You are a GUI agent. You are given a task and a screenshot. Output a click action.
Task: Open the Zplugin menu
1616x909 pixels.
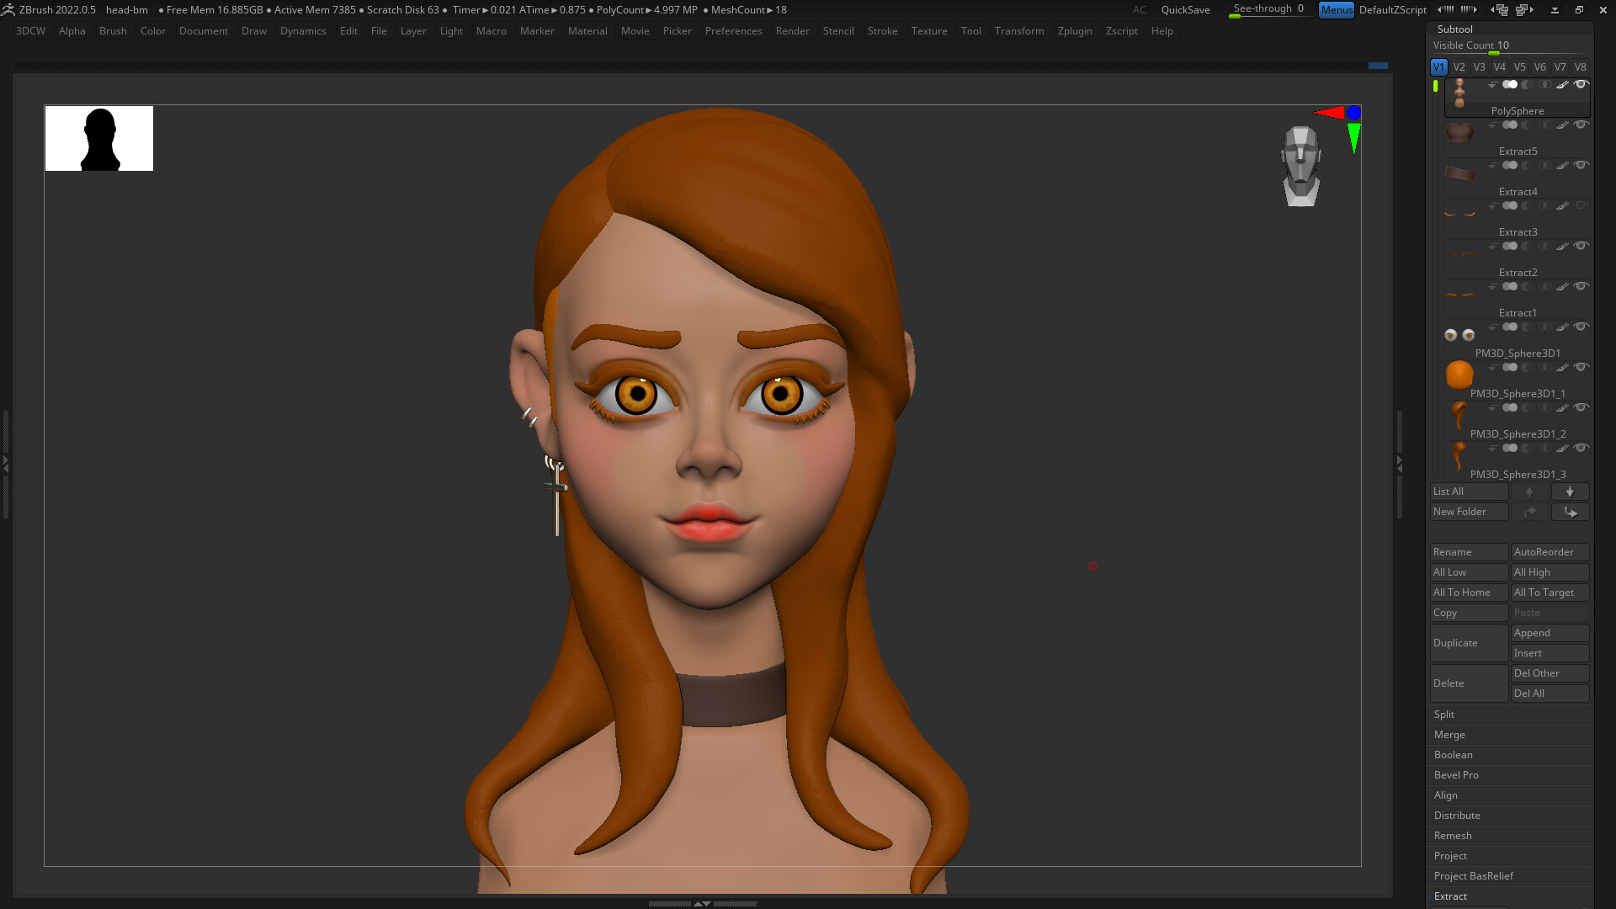coord(1074,31)
